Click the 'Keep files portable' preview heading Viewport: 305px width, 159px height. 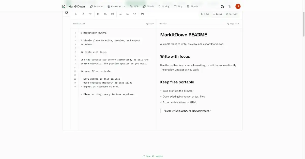click(177, 82)
